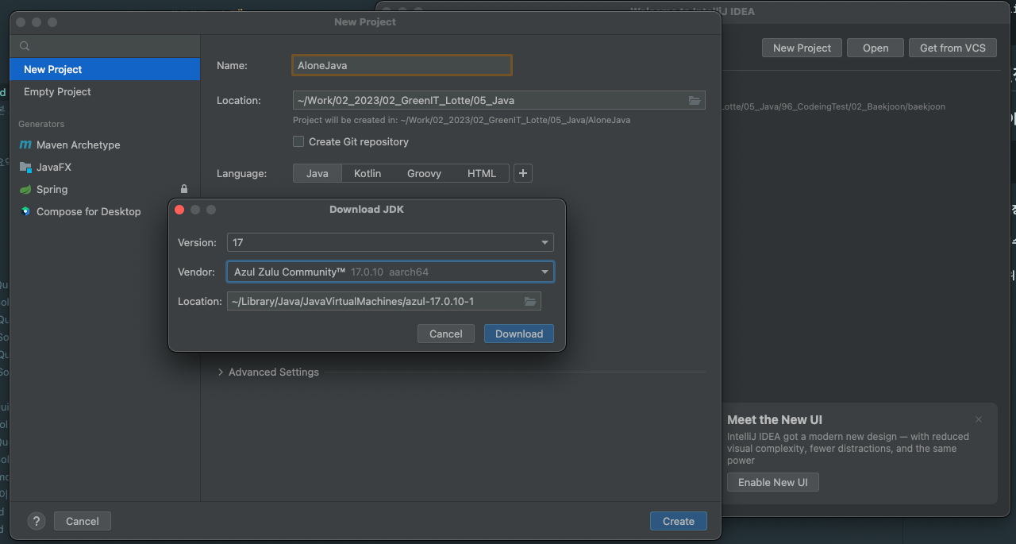
Task: Expand Advanced Settings section
Action: tap(268, 372)
